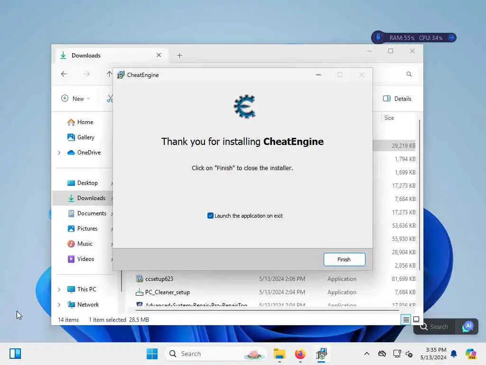
Task: Click the Cut scissors icon
Action: pos(110,98)
